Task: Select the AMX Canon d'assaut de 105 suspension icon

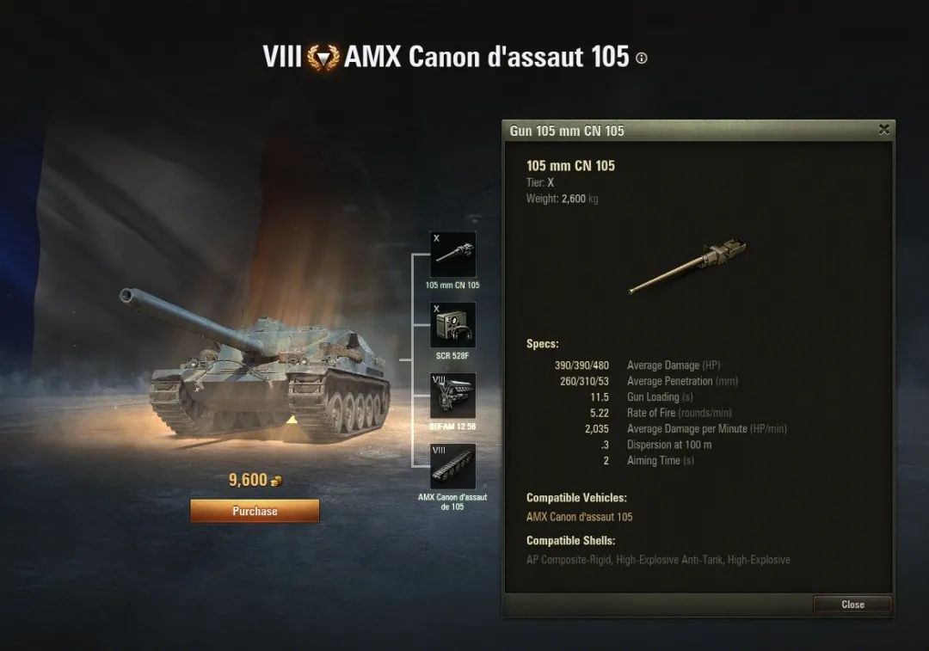Action: (452, 466)
